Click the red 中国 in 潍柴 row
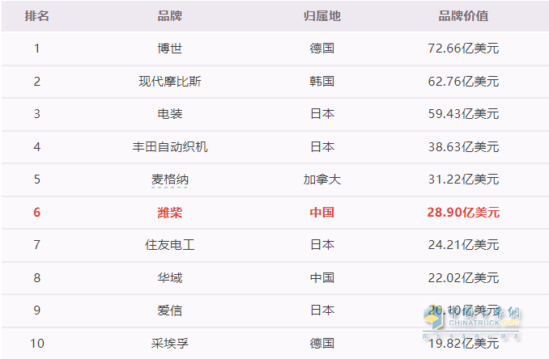 pos(321,212)
